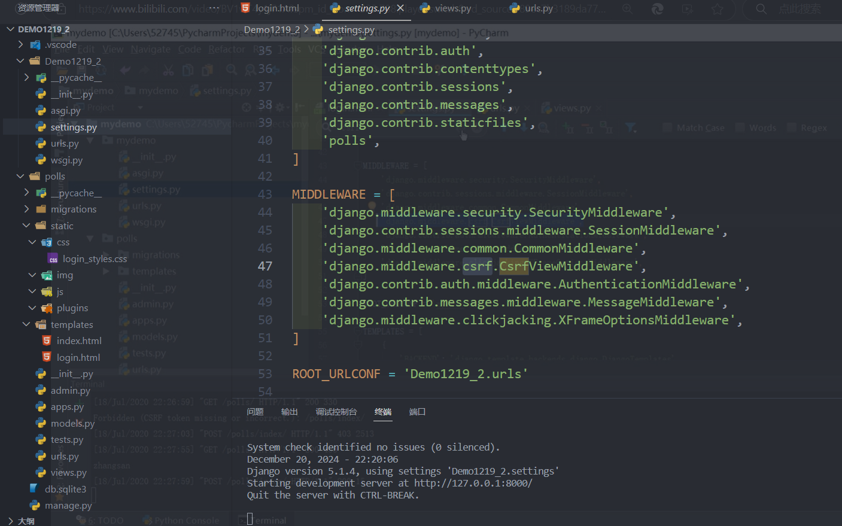Viewport: 842px width, 526px height.
Task: Click the db.sqlite3 database file icon
Action: [35, 489]
